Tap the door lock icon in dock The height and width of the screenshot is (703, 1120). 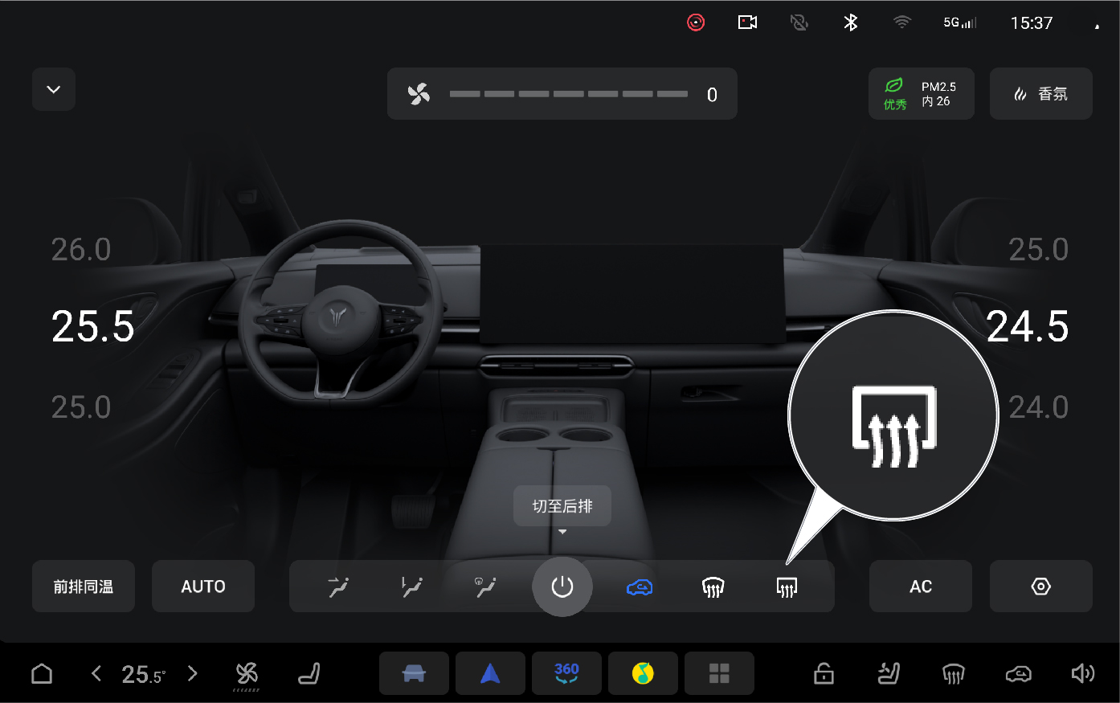[x=824, y=673]
